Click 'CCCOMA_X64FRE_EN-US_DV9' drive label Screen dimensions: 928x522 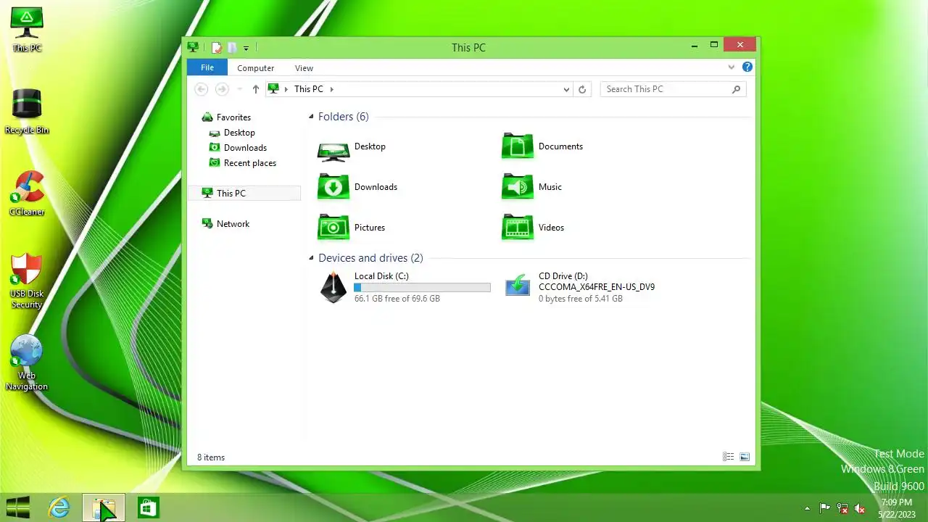pyautogui.click(x=597, y=287)
